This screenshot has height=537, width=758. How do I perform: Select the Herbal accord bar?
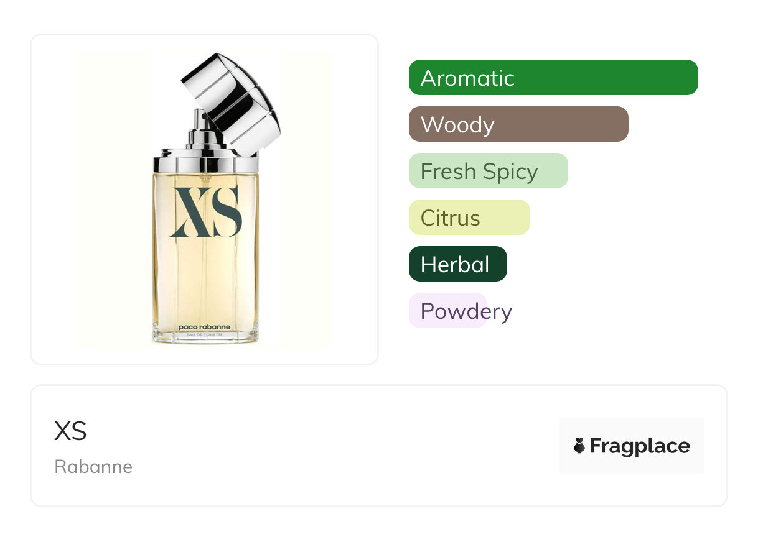pyautogui.click(x=458, y=264)
